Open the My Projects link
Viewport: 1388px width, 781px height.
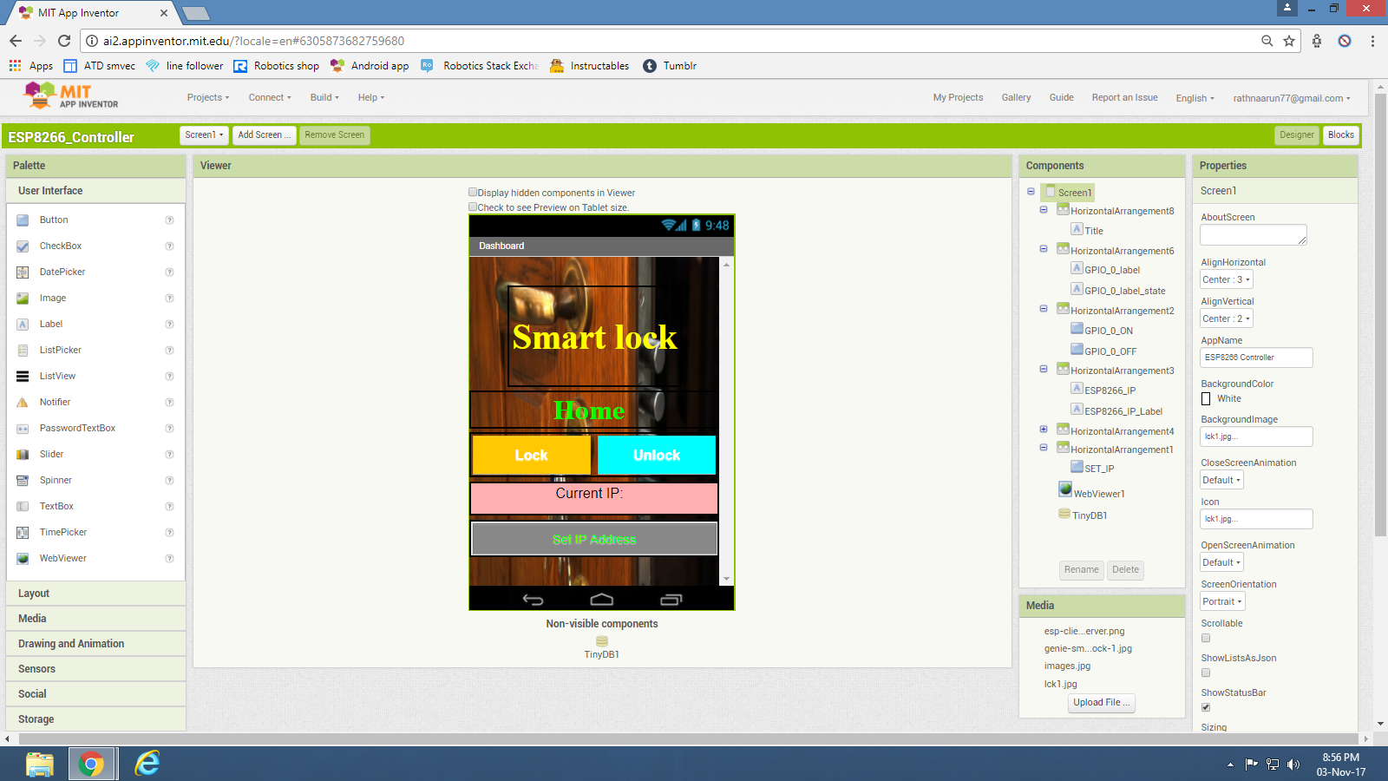click(x=958, y=97)
